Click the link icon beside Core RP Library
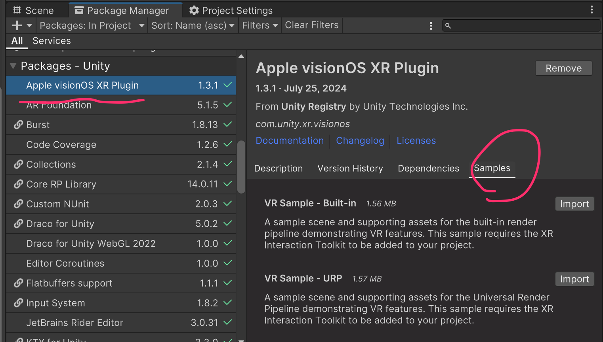Image resolution: width=603 pixels, height=342 pixels. click(x=18, y=184)
